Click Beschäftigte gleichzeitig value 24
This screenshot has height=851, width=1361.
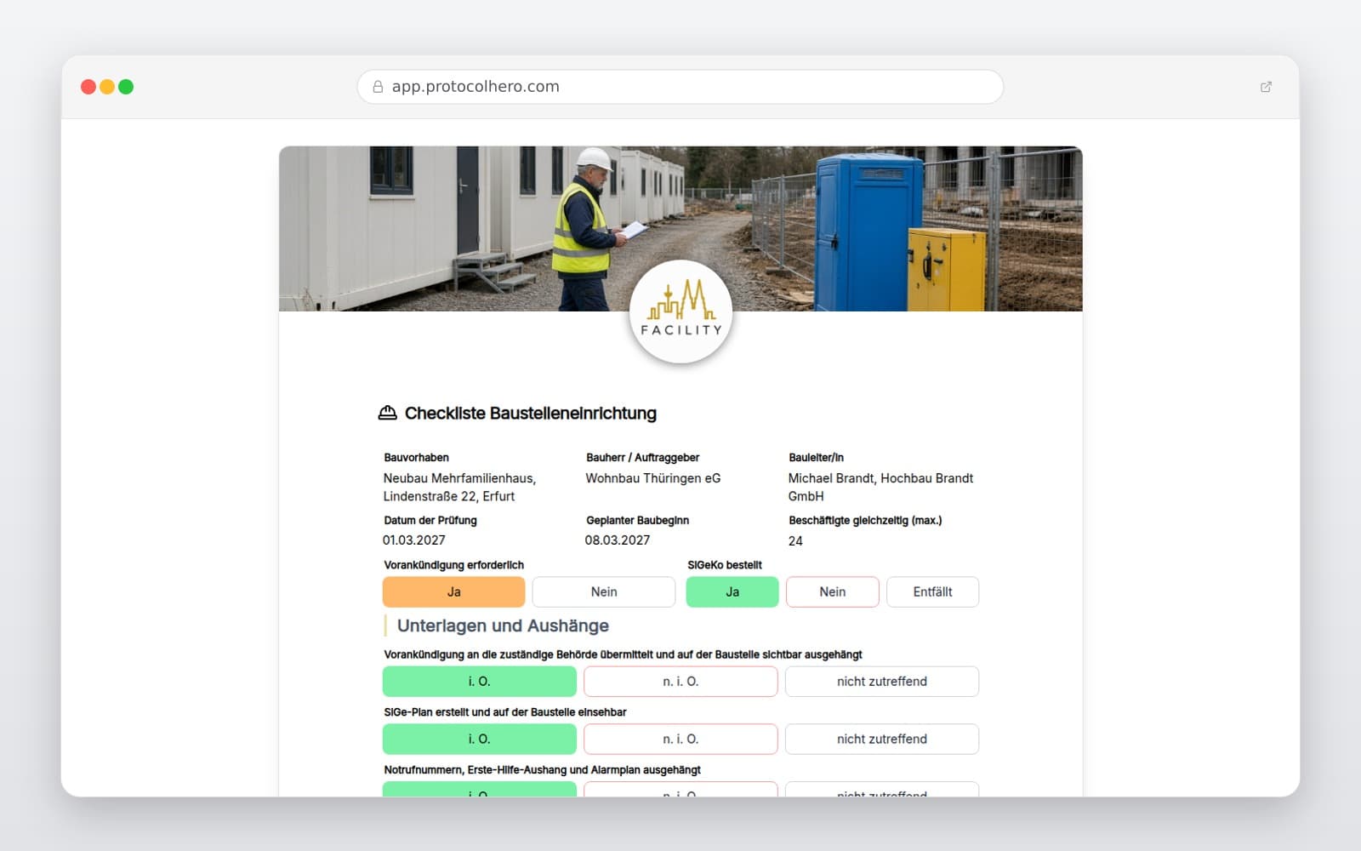[795, 541]
